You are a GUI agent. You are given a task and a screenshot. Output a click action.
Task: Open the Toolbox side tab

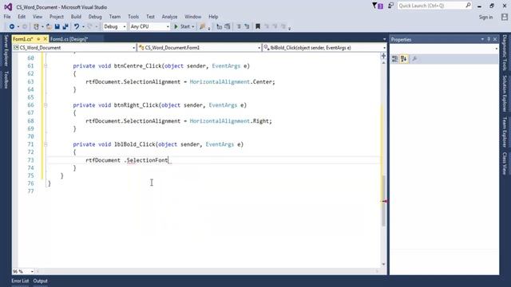pyautogui.click(x=6, y=80)
